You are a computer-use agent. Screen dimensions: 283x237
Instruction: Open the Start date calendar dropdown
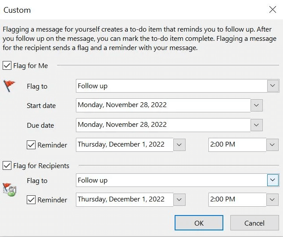(257, 105)
